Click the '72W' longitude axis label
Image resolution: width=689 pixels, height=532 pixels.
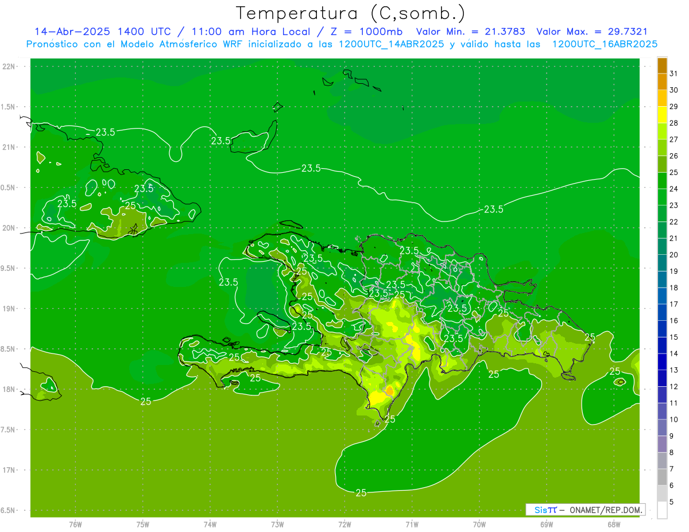(344, 525)
